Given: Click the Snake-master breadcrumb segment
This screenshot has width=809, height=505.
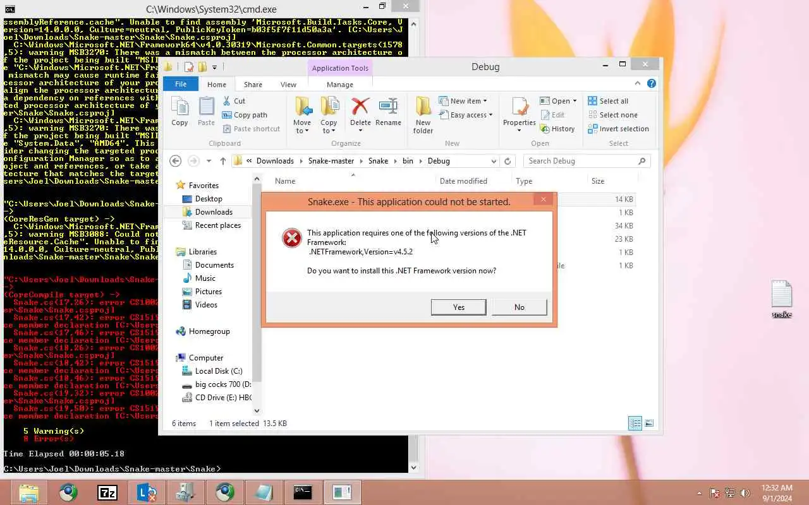Looking at the screenshot, I should click(331, 161).
